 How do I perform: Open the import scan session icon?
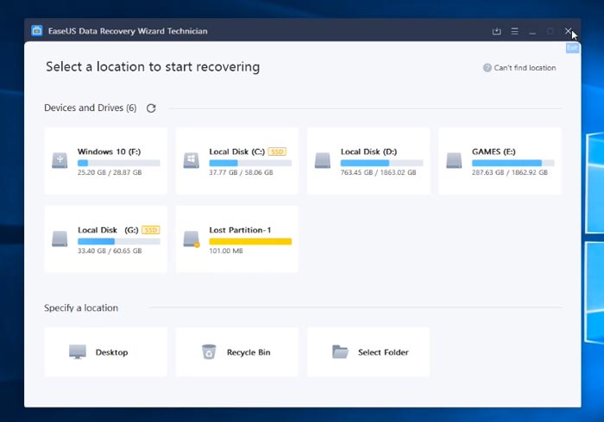pos(496,31)
